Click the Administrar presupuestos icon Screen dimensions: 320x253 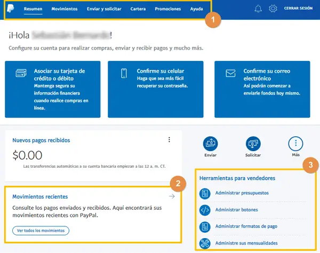pos(205,193)
